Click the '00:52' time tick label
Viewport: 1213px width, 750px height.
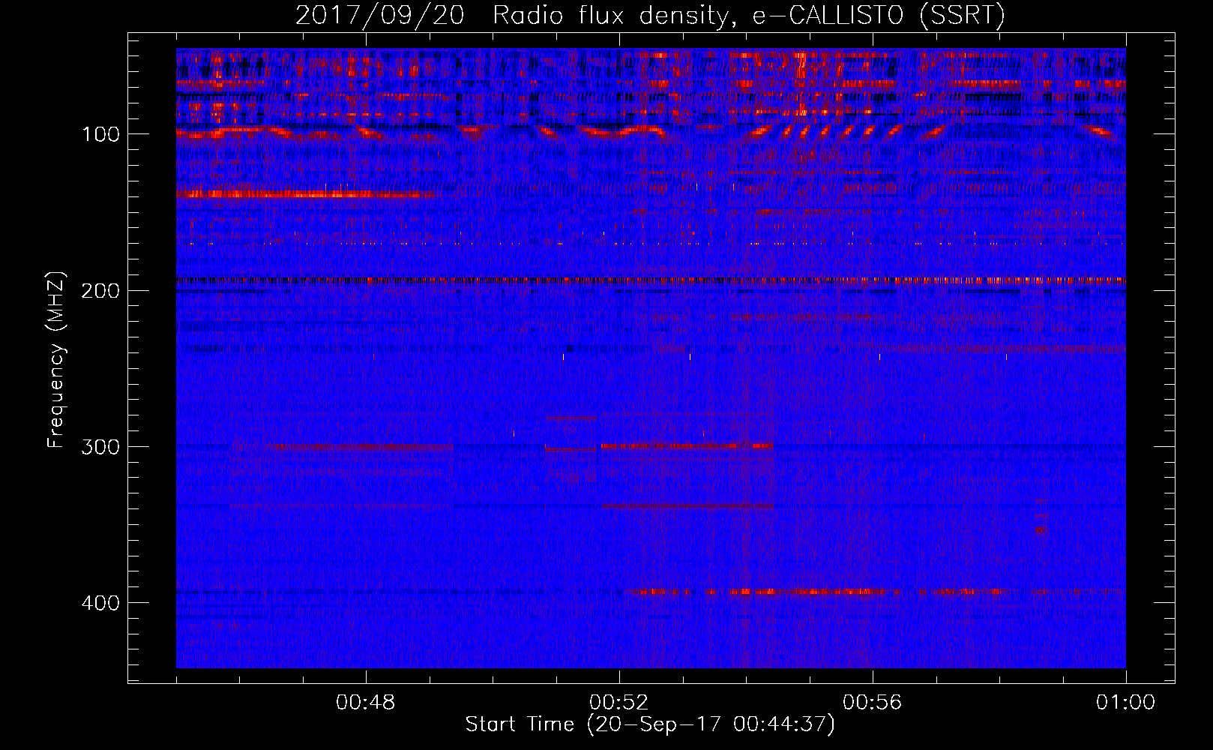tap(619, 703)
